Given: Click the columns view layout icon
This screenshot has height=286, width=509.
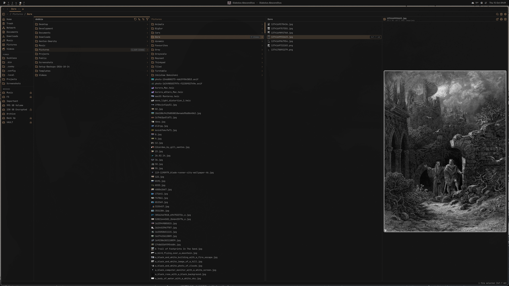Looking at the screenshot, I should tap(501, 14).
